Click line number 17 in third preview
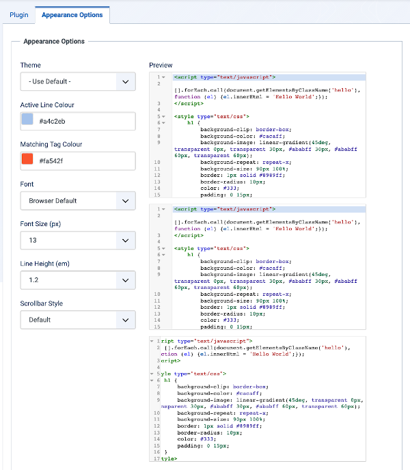 [x=157, y=459]
